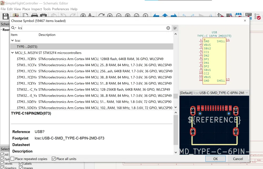Image resolution: width=263 pixels, height=169 pixels.
Task: Click the OK button
Action: pos(215,159)
